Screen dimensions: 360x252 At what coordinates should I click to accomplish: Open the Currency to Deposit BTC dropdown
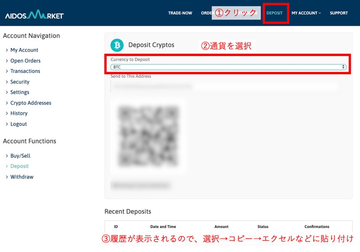pos(228,67)
